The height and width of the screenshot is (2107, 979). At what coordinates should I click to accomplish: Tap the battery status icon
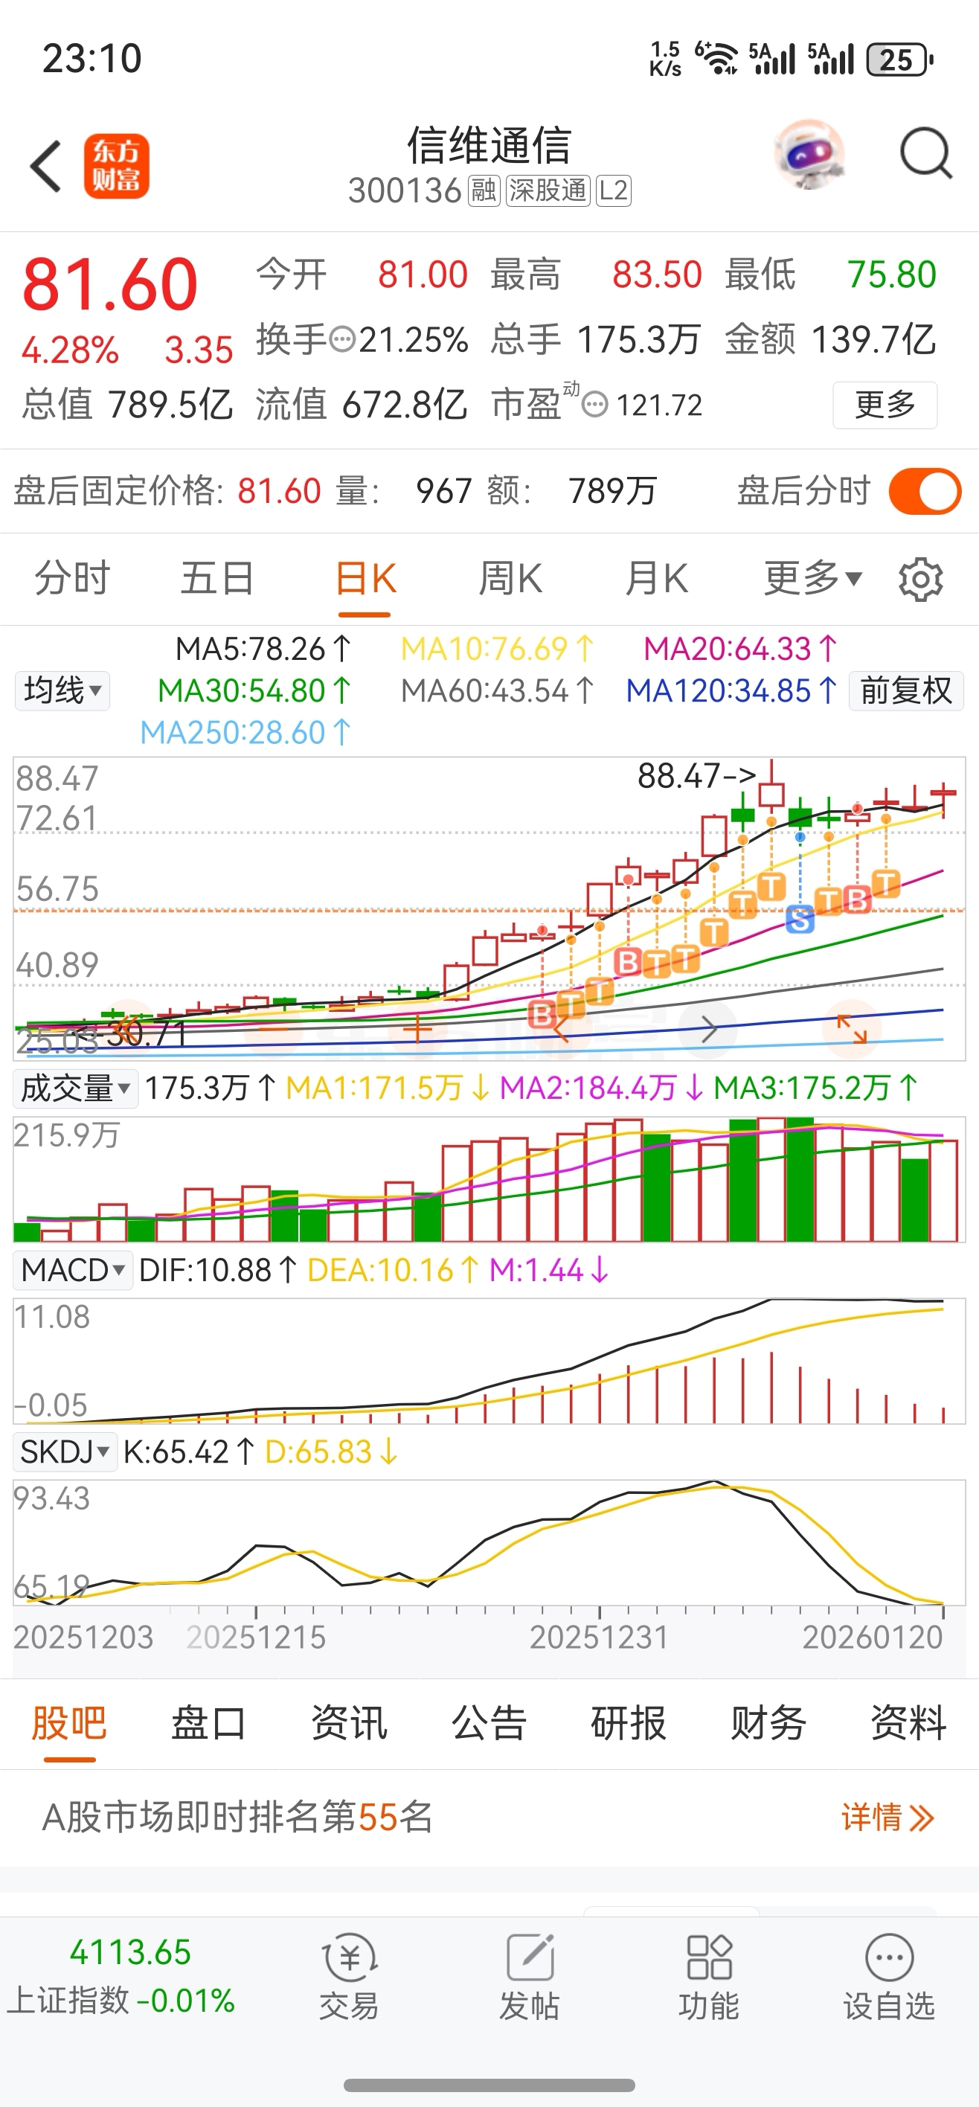pos(899,60)
